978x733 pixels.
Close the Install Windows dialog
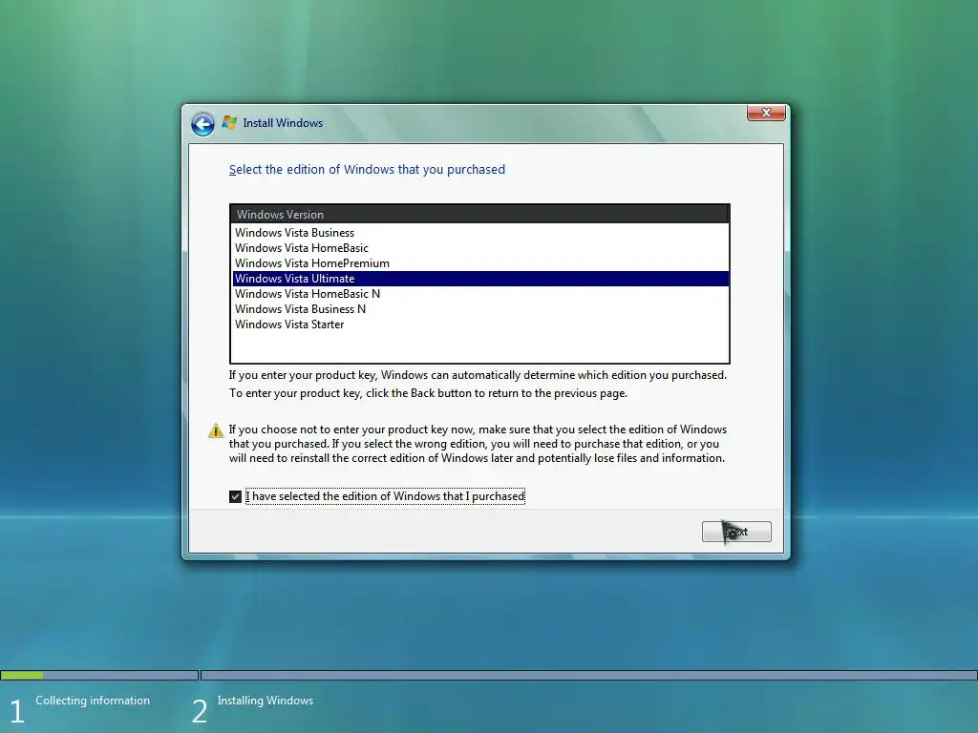click(766, 113)
